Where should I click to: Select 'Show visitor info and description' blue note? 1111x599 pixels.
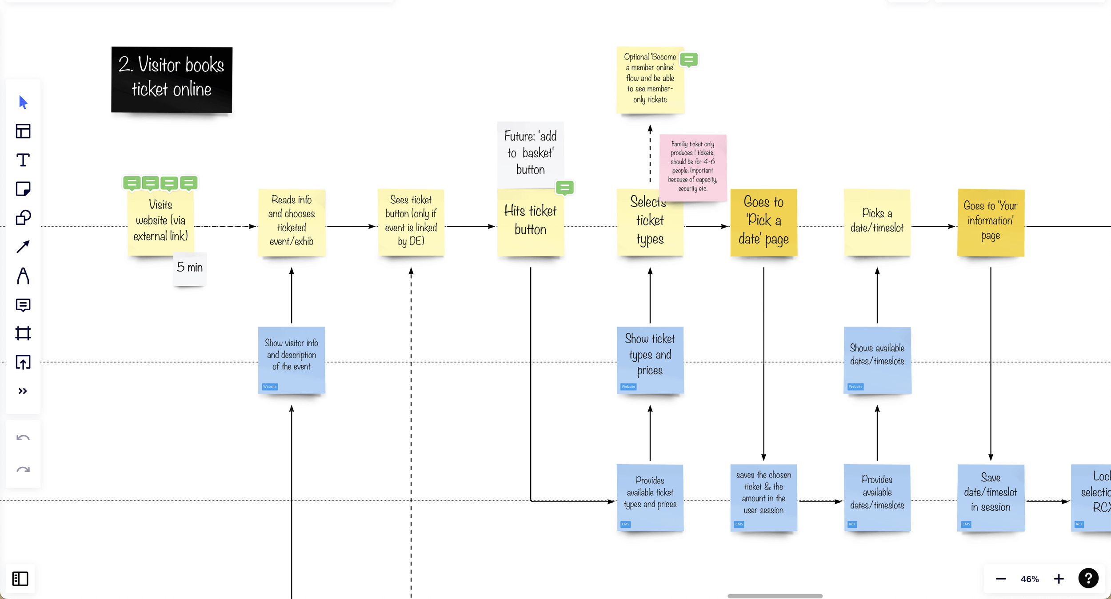(292, 360)
